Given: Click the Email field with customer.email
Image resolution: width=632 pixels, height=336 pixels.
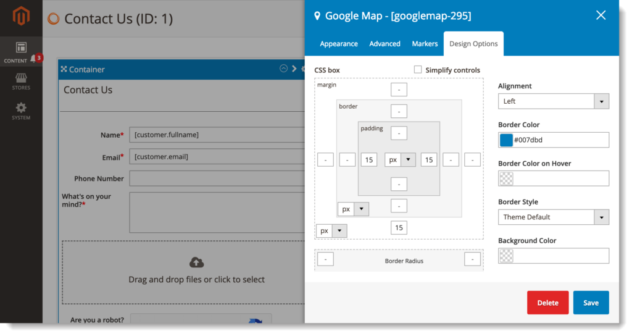Looking at the screenshot, I should click(217, 156).
